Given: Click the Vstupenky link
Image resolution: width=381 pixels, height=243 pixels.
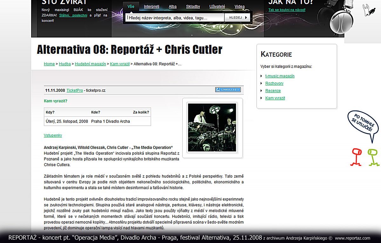Looking at the screenshot, I should click(53, 135).
